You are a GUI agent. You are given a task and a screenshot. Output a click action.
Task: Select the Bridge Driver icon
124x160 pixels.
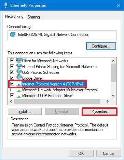19,78
